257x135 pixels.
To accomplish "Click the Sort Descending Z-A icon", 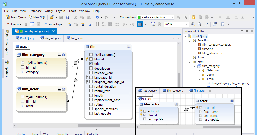I will pos(104,24).
